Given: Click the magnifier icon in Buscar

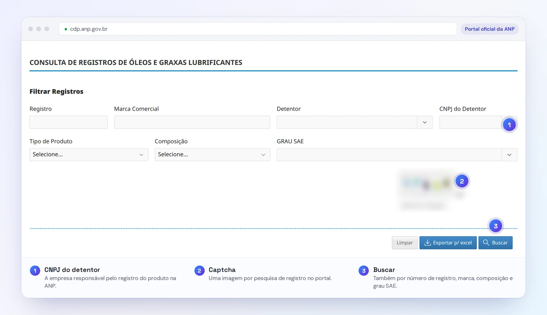Looking at the screenshot, I should tap(486, 243).
